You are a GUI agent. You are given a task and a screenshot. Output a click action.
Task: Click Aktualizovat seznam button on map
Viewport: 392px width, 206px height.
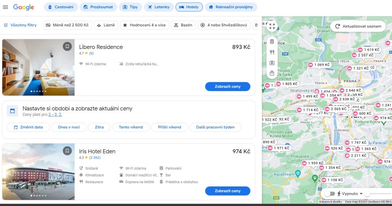[x=358, y=26]
